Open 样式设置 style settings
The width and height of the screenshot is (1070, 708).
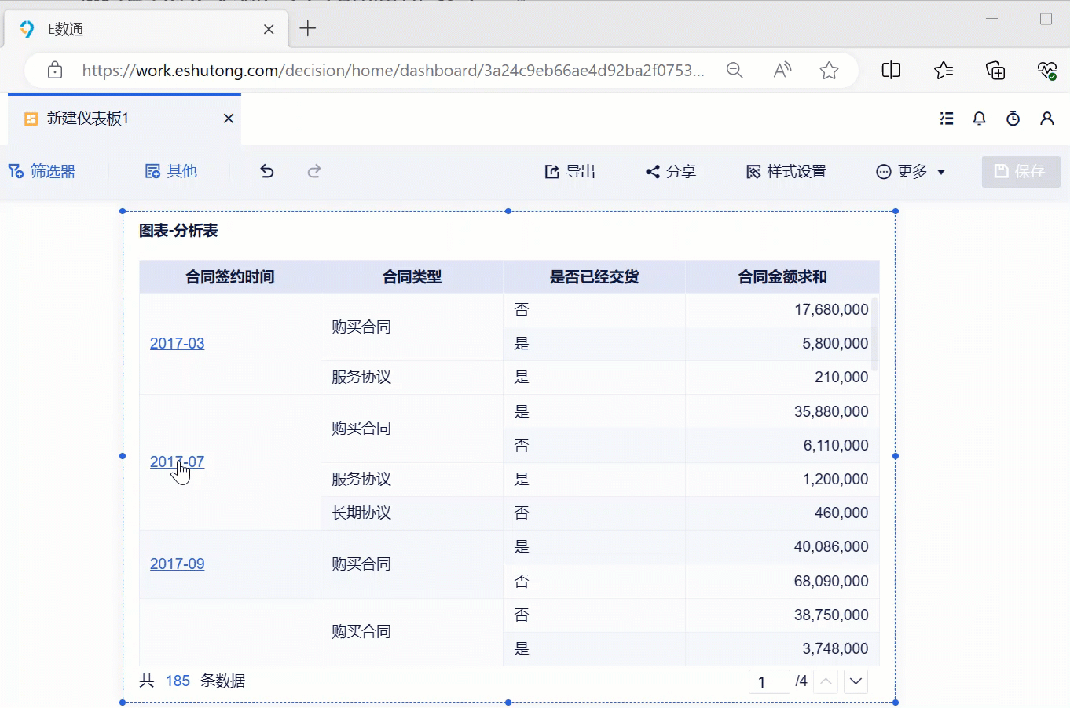786,171
